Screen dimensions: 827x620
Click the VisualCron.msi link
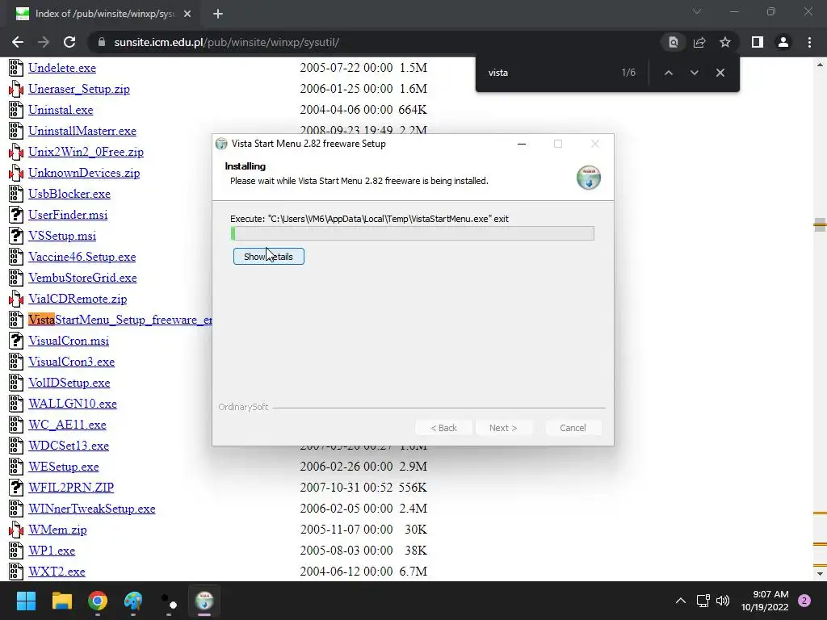(x=69, y=341)
